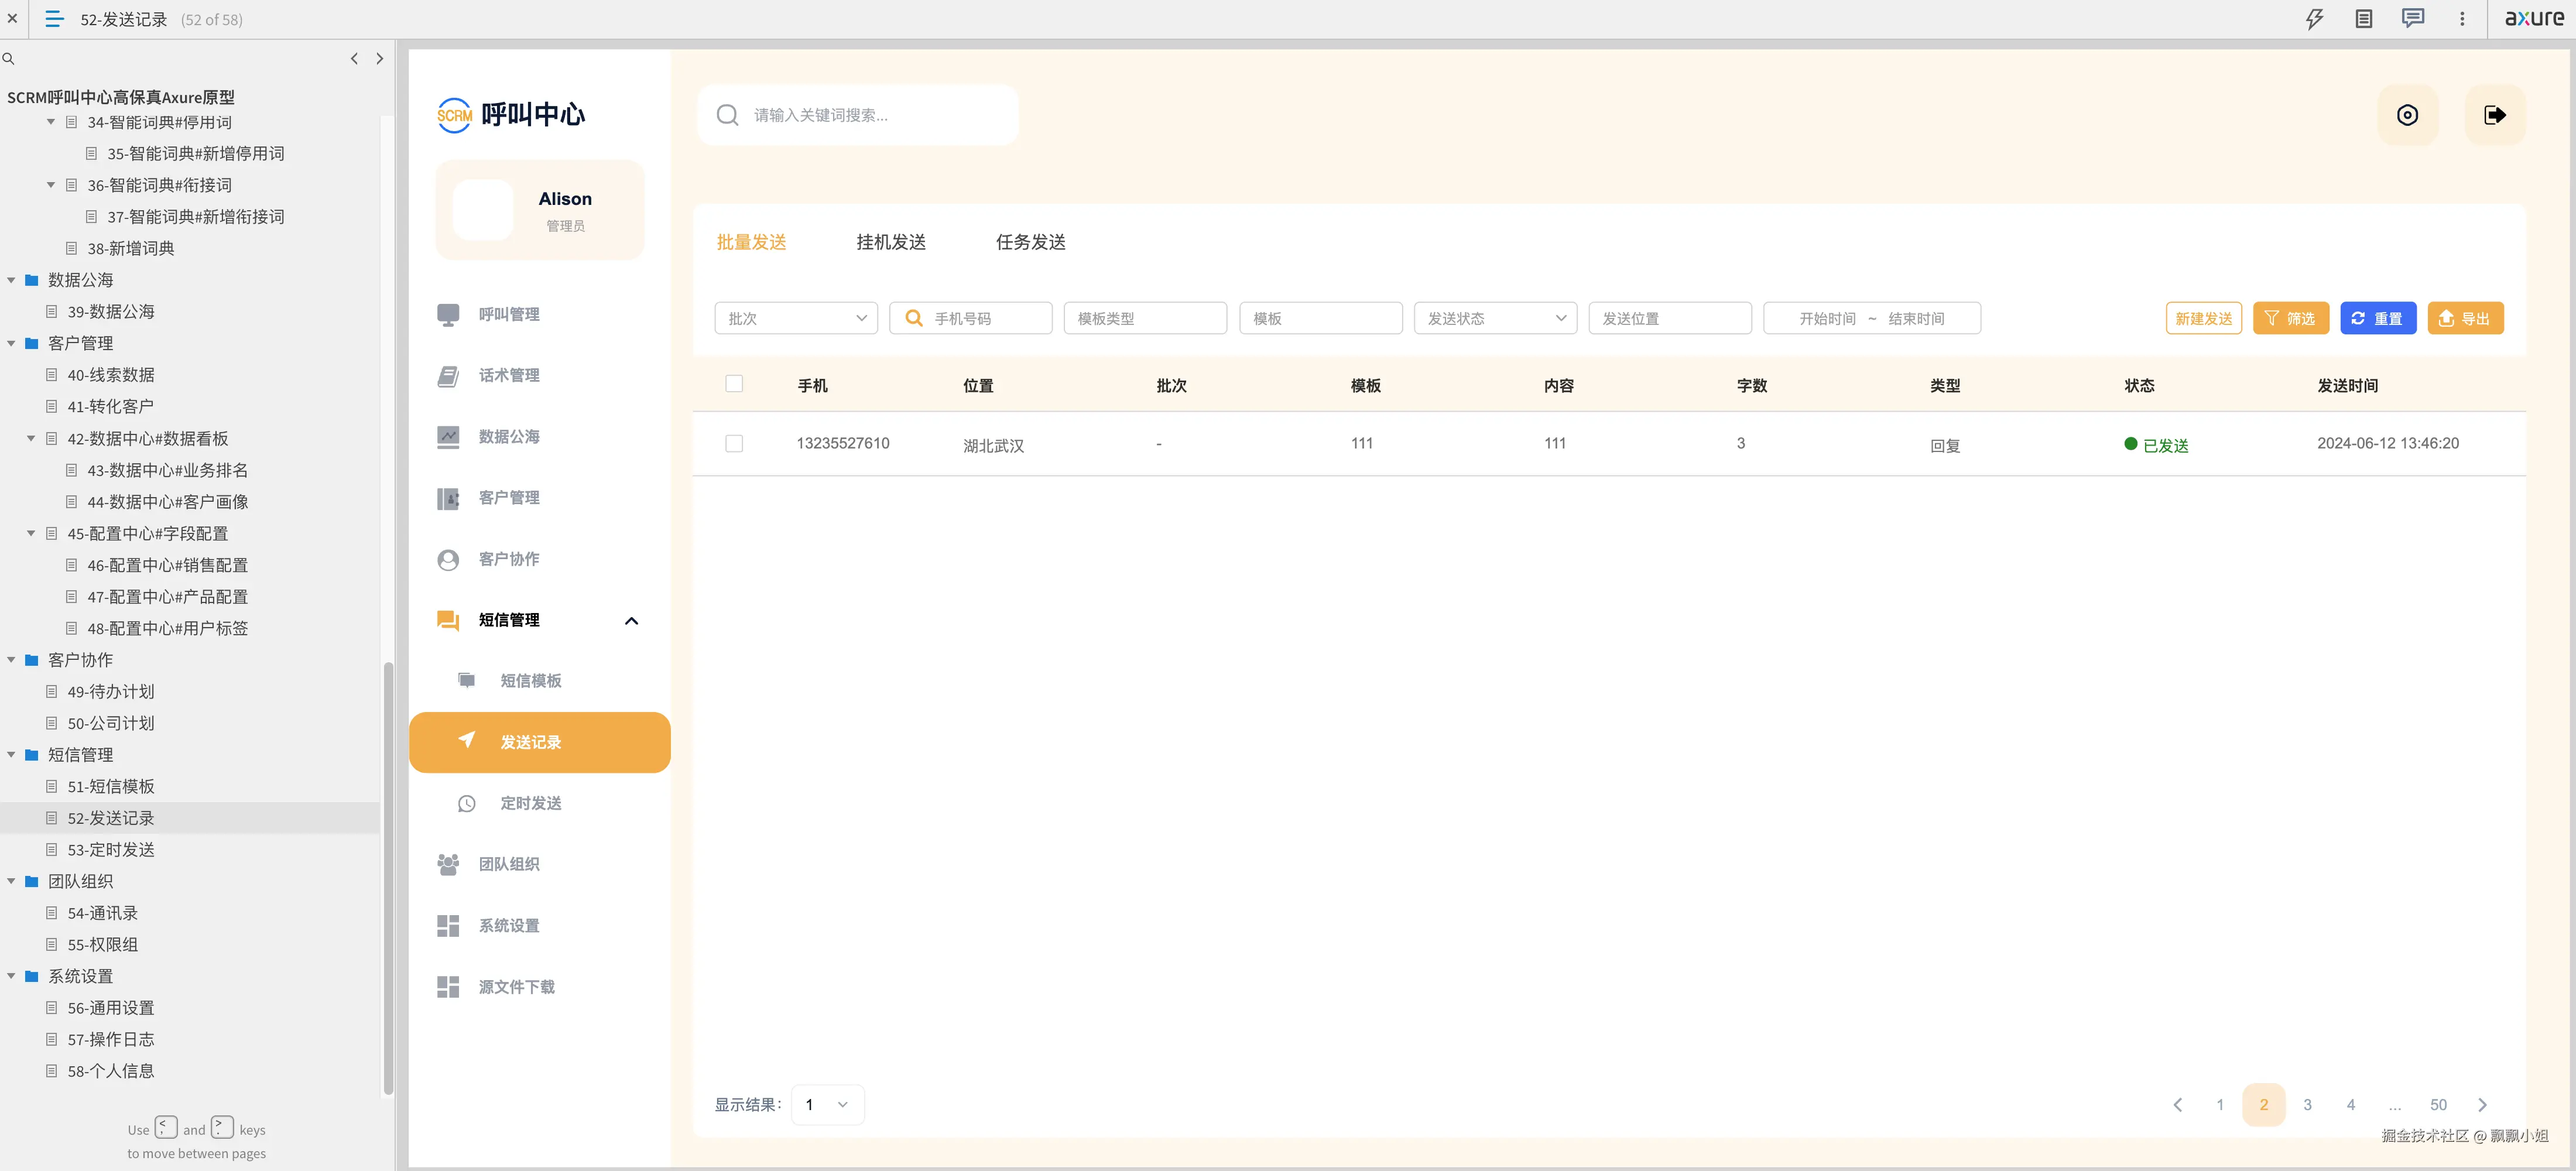Image resolution: width=2576 pixels, height=1171 pixels.
Task: Check the row for phone 13235527610
Action: 734,443
